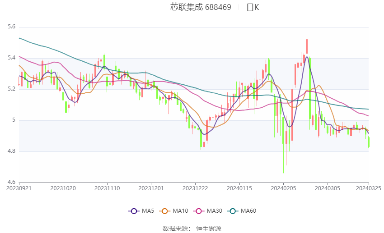The image size is (384, 233).
Task: Click the 日K label in the title
Action: pos(253,7)
